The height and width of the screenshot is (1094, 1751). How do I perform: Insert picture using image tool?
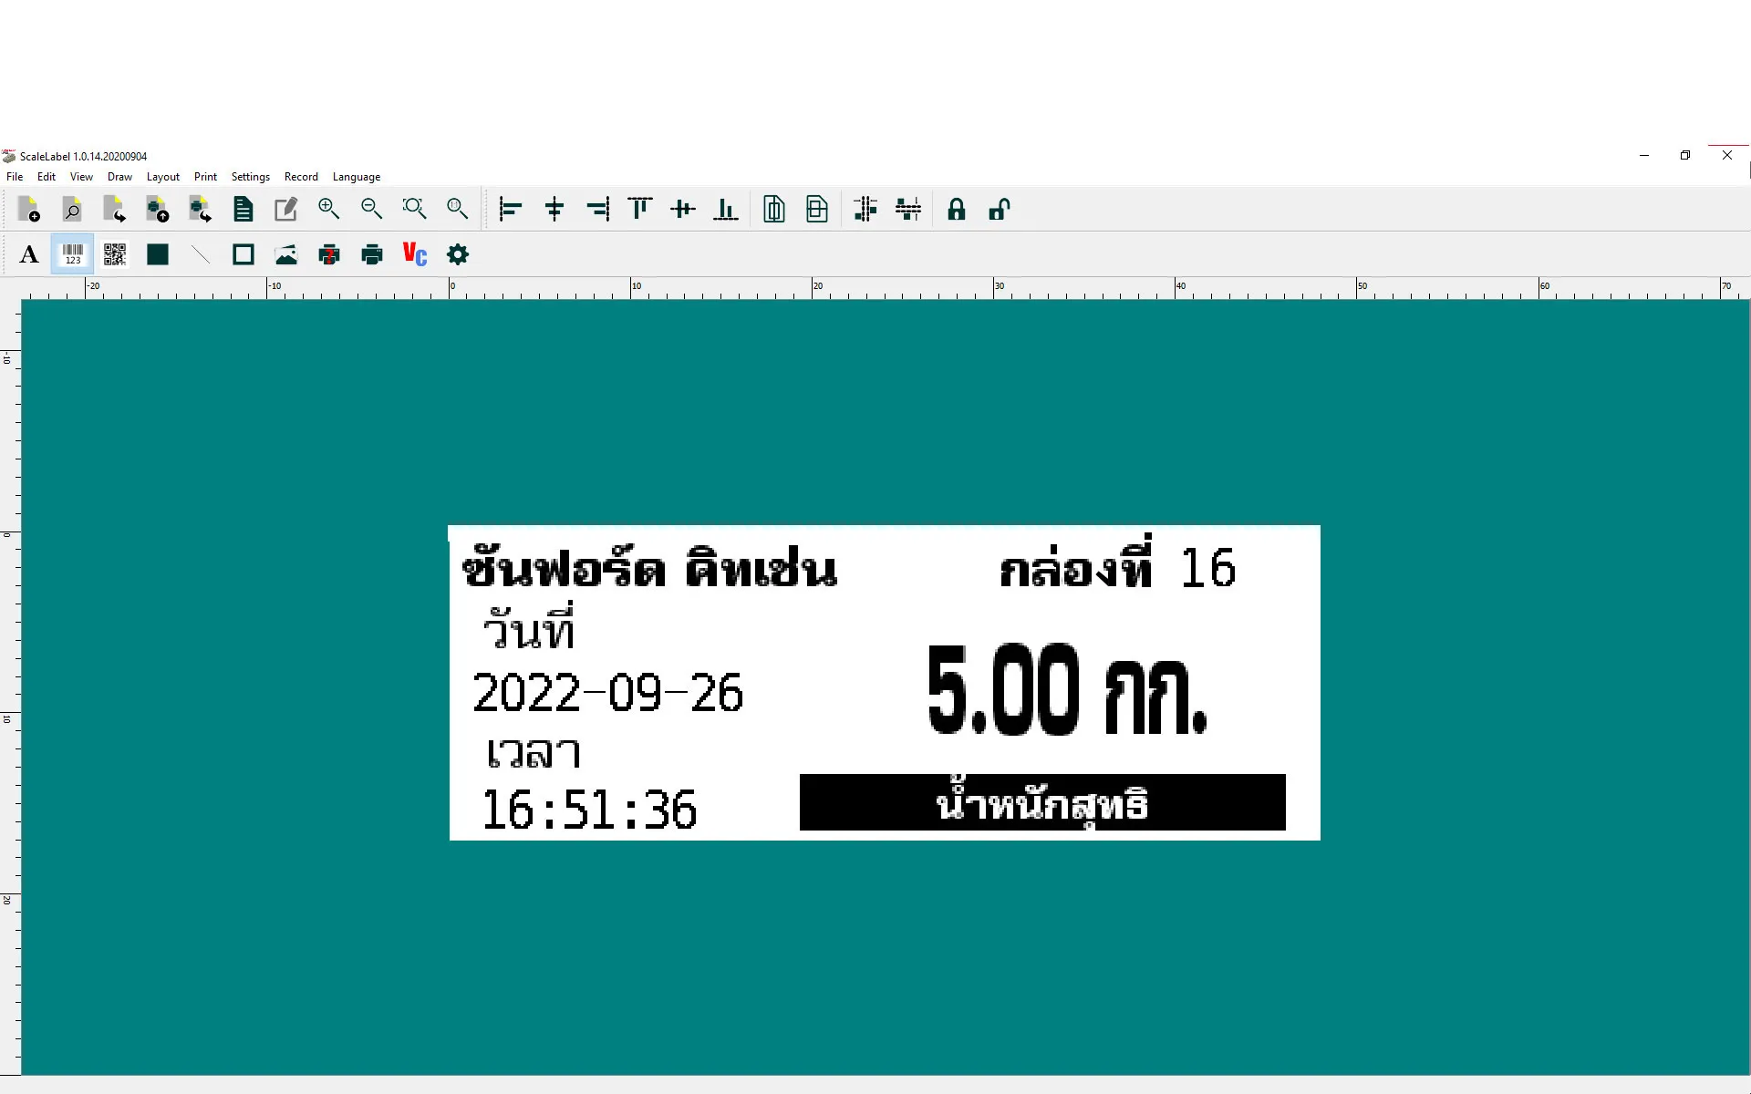[286, 255]
